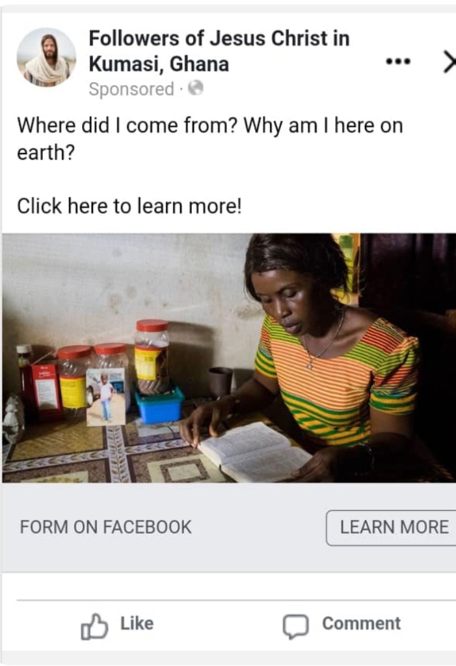Open the three-dot post options menu
The image size is (456, 666).
tap(398, 62)
